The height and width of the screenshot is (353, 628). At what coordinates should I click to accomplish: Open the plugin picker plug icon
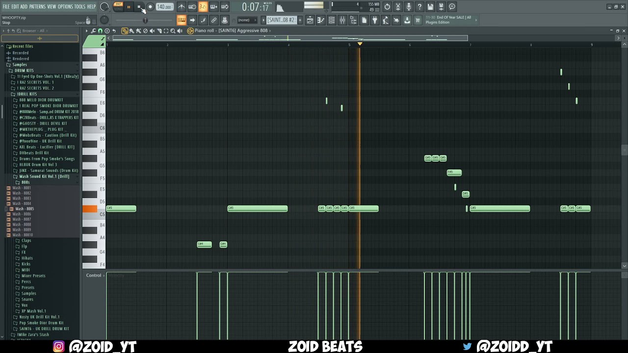coord(375,20)
